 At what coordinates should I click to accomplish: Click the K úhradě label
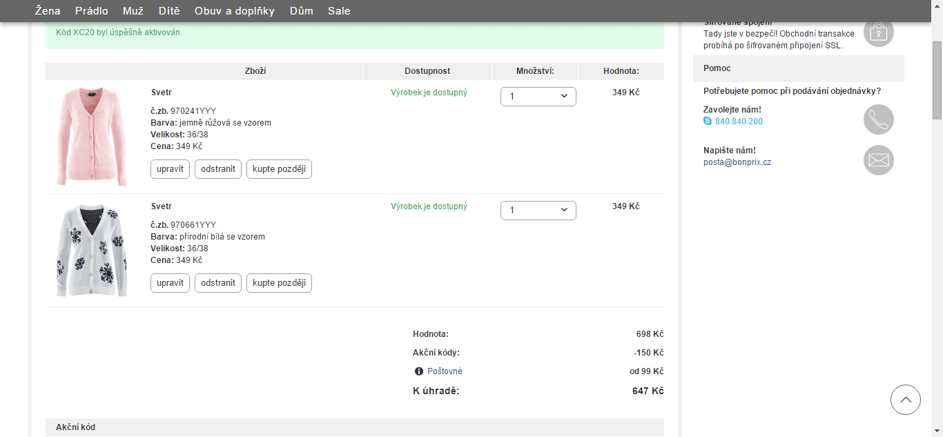click(436, 391)
